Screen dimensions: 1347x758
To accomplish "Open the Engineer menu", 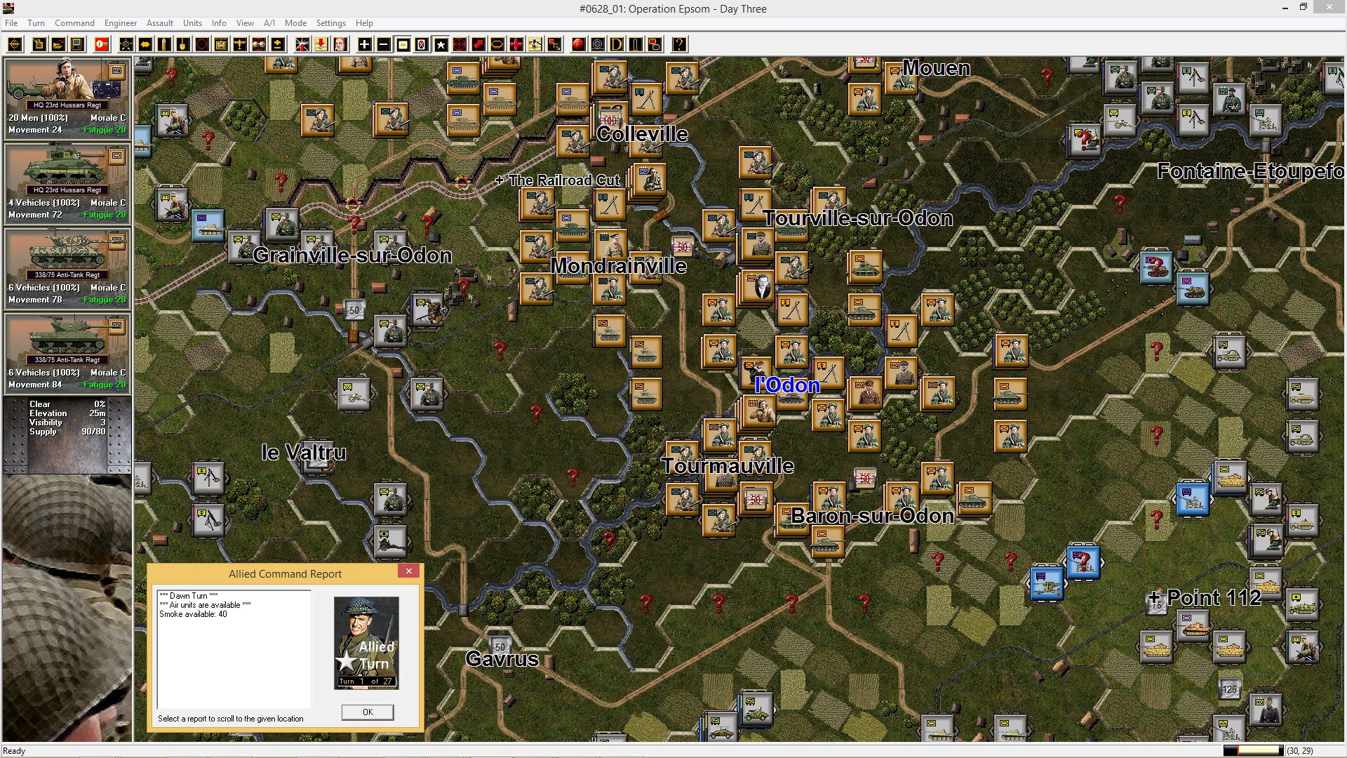I will 121,23.
